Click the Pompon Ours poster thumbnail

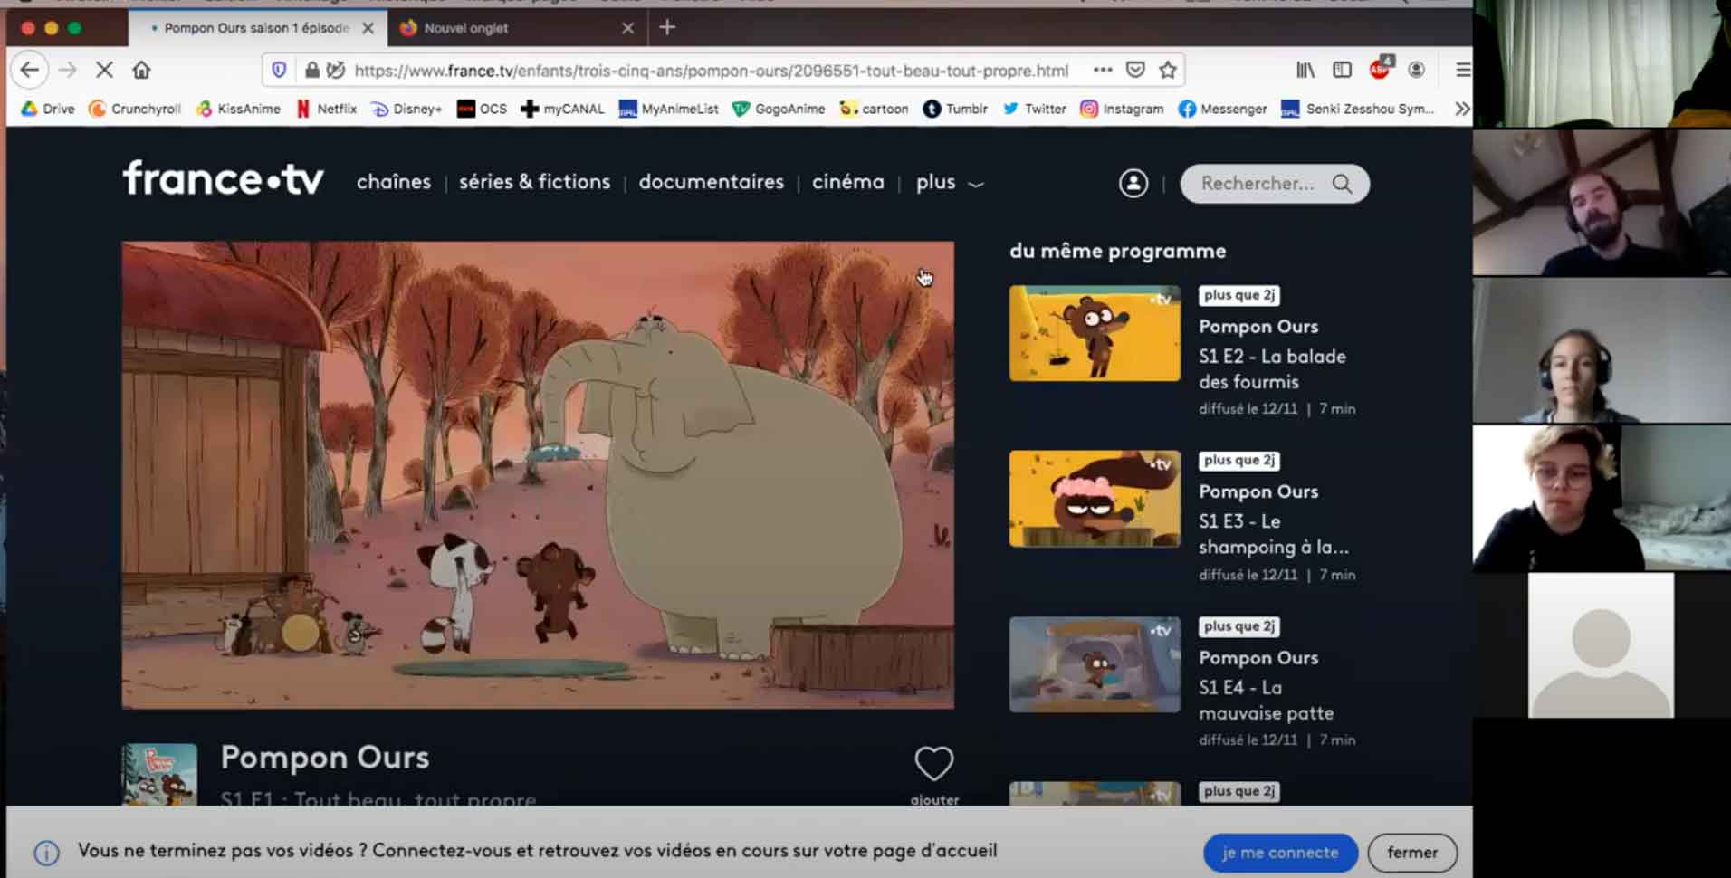pos(159,774)
